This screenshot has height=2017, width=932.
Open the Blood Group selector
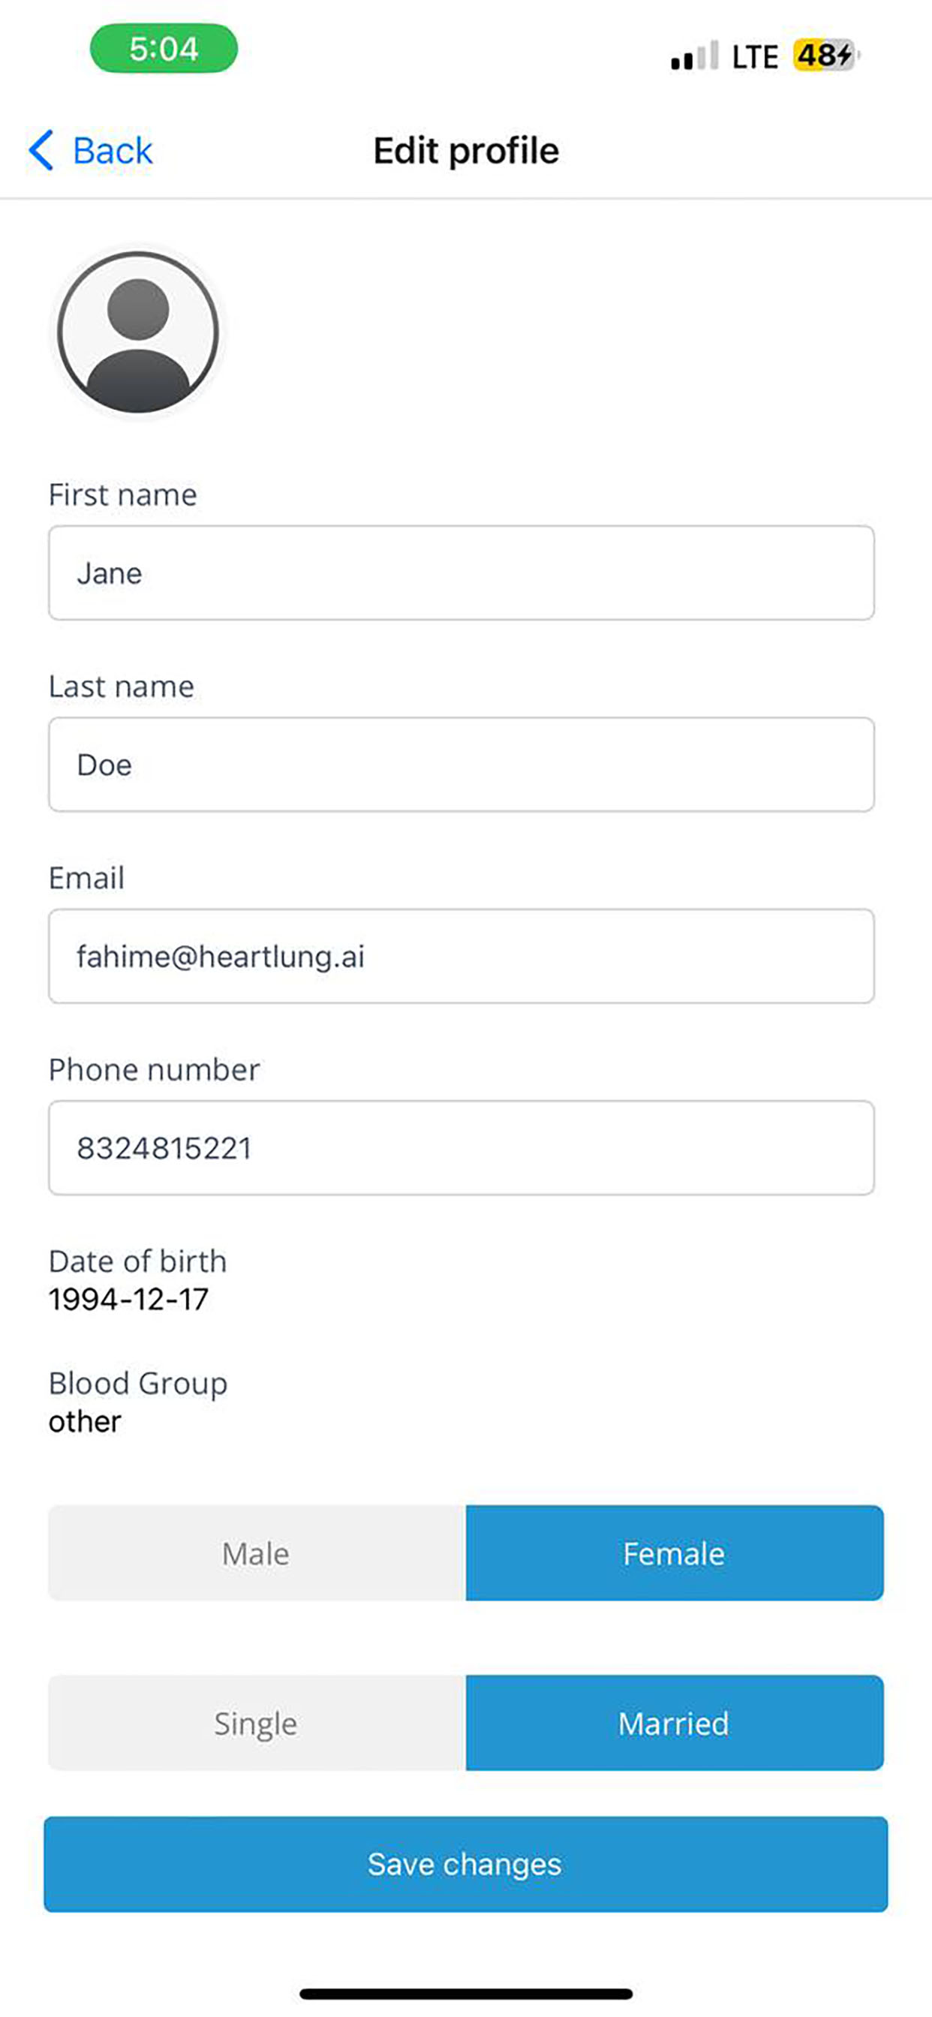pos(85,1421)
